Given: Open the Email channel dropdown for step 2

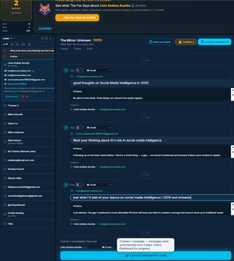Looking at the screenshot, I should 99,128.
